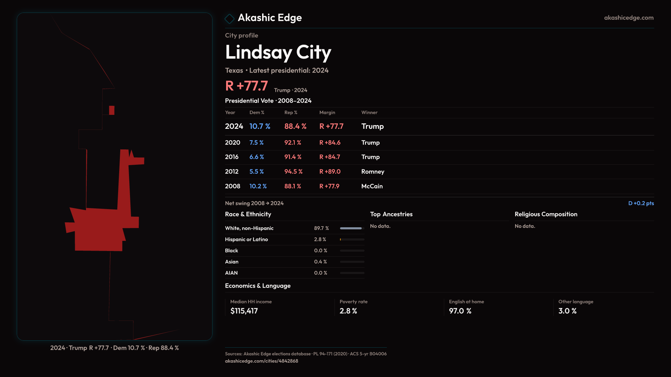Click the 2008 McCain result row
Image resolution: width=671 pixels, height=377 pixels.
pyautogui.click(x=304, y=186)
